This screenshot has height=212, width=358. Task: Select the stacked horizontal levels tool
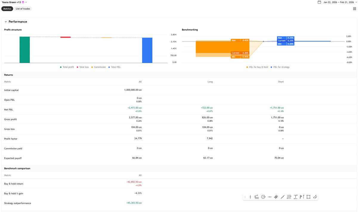click(289, 197)
